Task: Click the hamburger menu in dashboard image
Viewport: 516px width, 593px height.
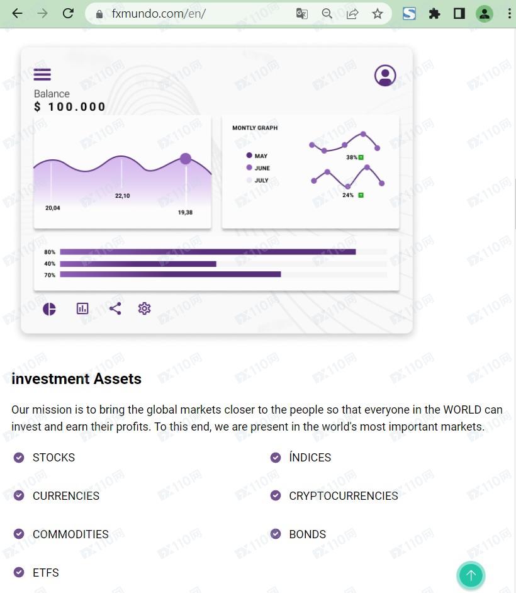Action: pyautogui.click(x=42, y=74)
